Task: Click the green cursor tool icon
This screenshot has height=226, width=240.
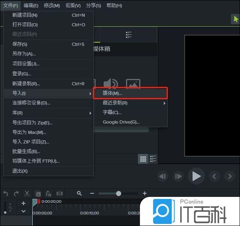Action: coord(236,19)
